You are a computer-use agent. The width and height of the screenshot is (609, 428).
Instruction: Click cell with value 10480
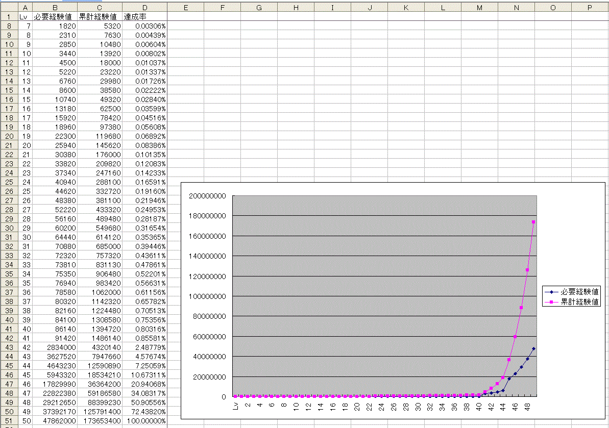point(100,44)
